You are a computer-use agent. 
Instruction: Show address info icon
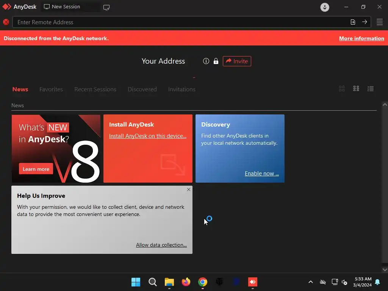(x=206, y=61)
